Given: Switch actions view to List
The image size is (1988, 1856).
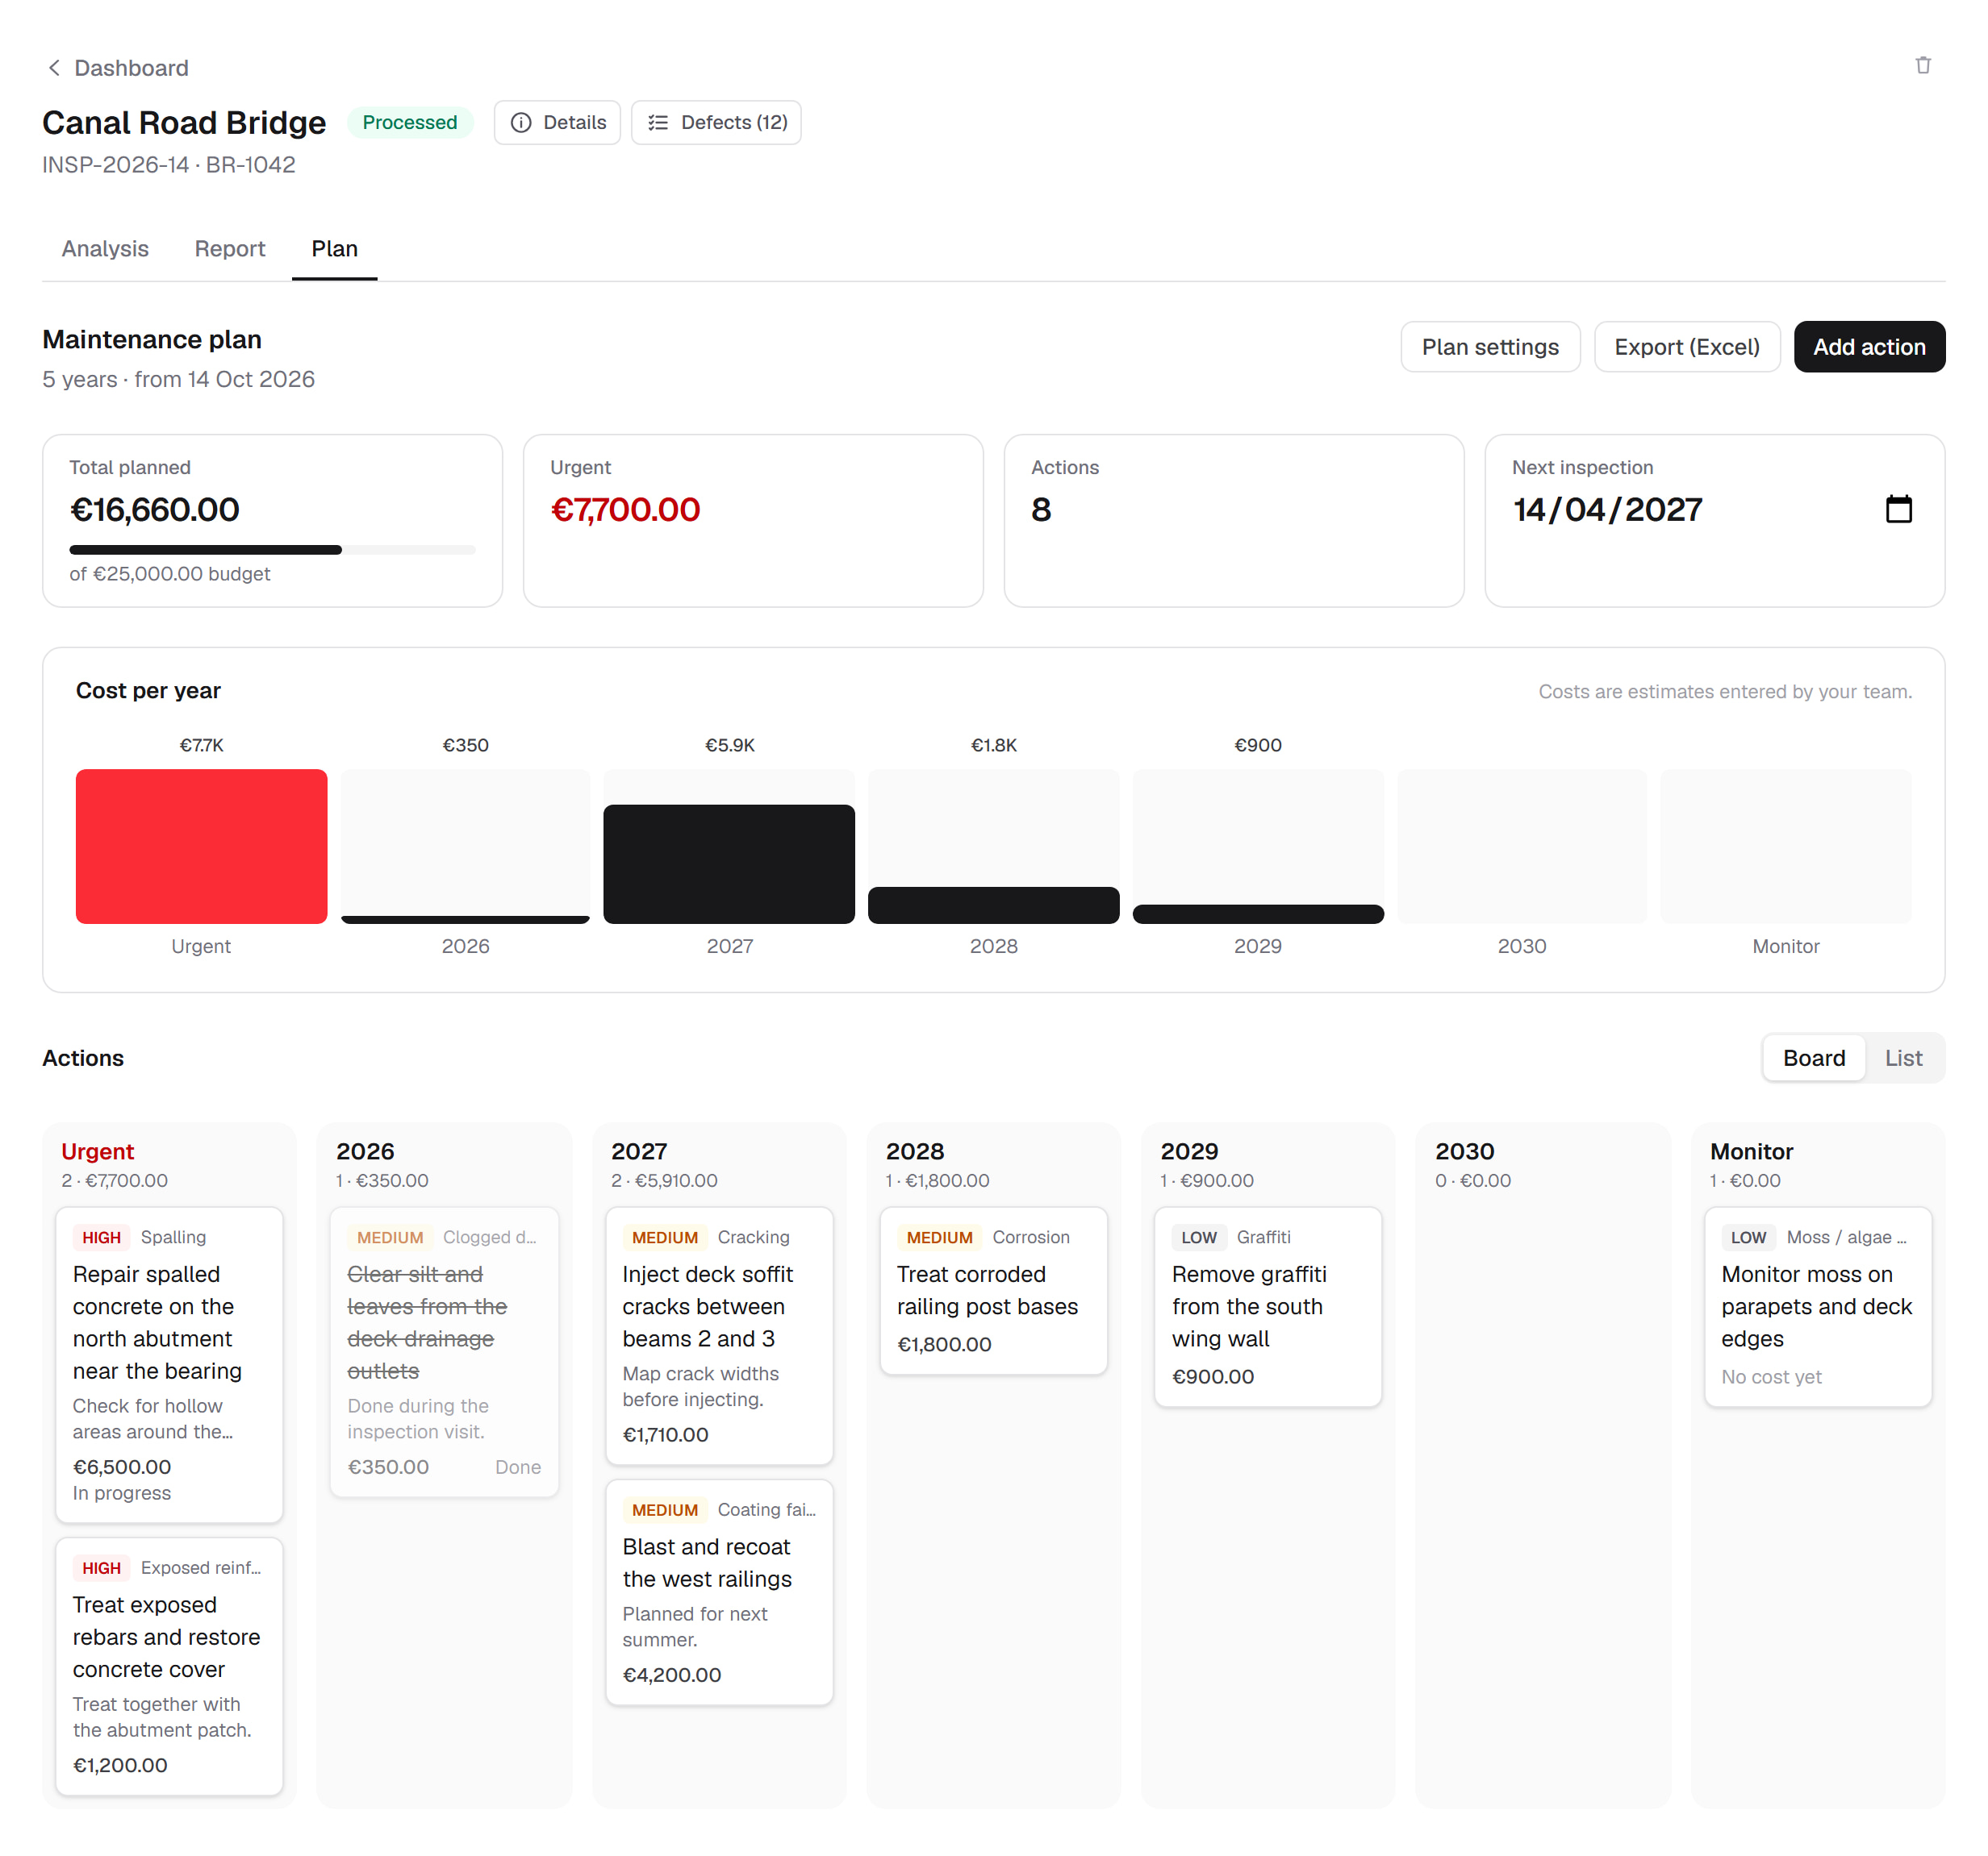Looking at the screenshot, I should click(x=1903, y=1058).
